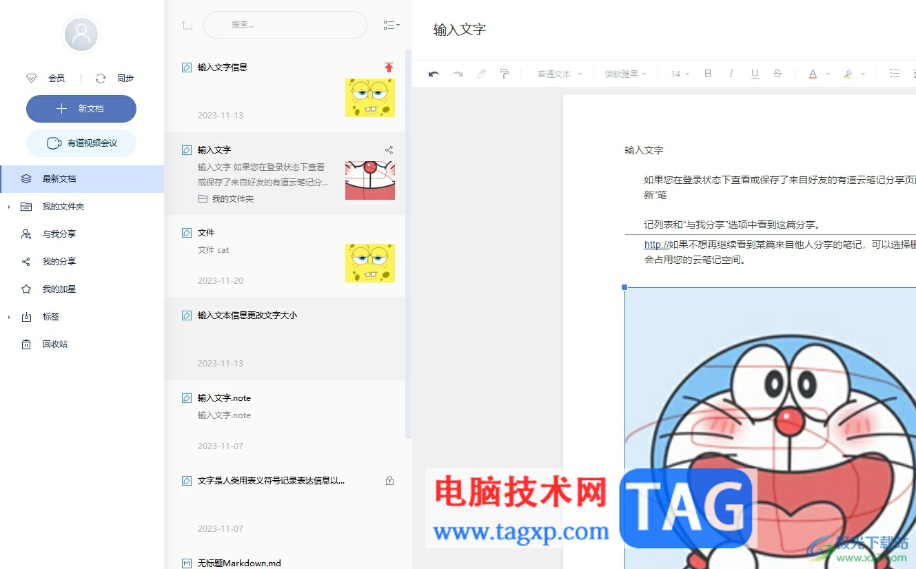This screenshot has width=916, height=569.
Task: Open the 微软雅黑 font dropdown
Action: 626,74
